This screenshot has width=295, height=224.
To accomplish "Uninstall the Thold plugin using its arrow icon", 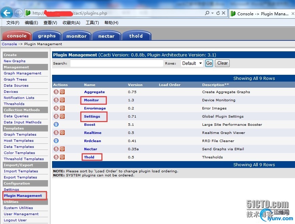I will click(x=56, y=157).
